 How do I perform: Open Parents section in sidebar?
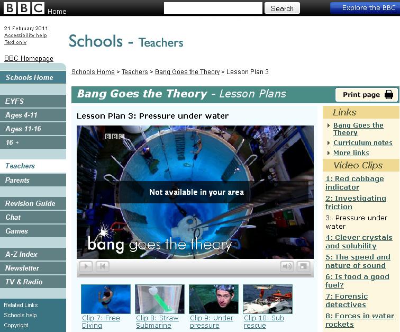(33, 180)
